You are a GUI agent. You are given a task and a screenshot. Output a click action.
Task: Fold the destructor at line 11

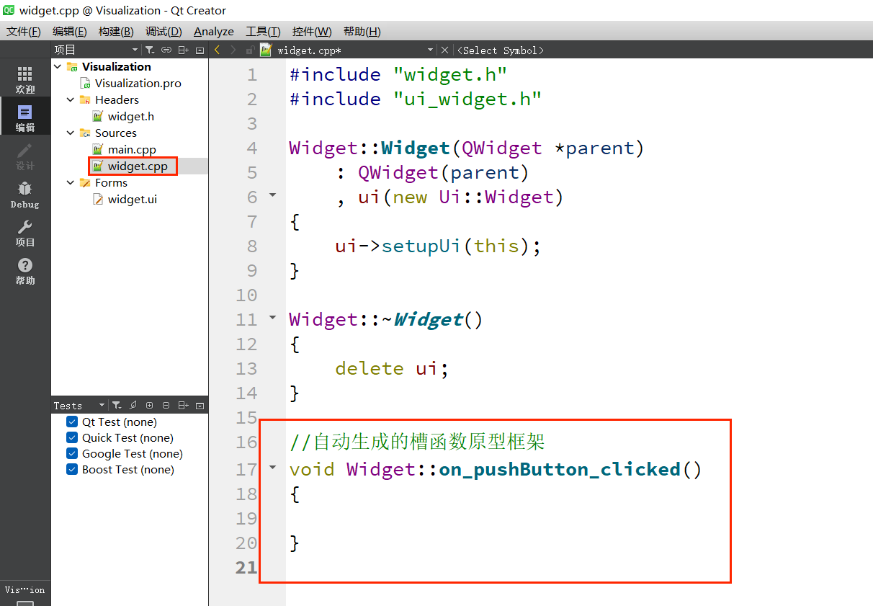pos(272,317)
